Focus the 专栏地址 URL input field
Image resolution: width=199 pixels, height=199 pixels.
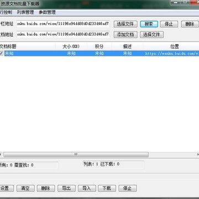[63, 24]
